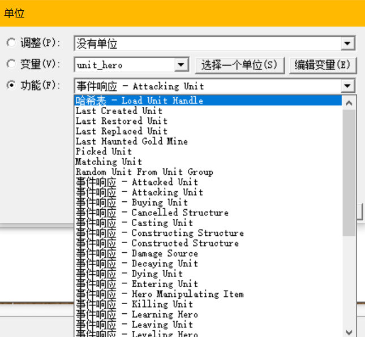This screenshot has height=337, width=365.
Task: Click the 选择一个单位(S) button
Action: click(239, 64)
